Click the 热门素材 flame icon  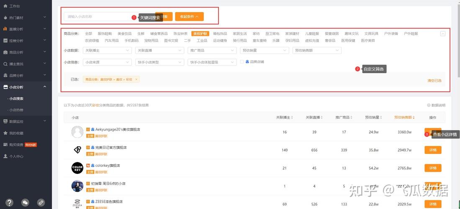[x=5, y=18]
